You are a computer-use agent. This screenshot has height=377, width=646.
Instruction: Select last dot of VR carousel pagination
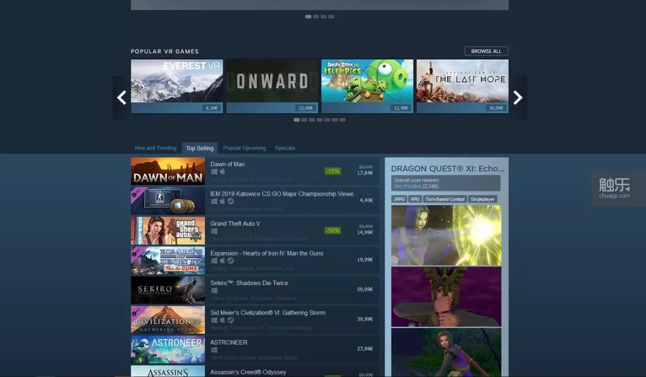342,119
